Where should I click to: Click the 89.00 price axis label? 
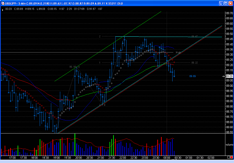(x=230, y=86)
